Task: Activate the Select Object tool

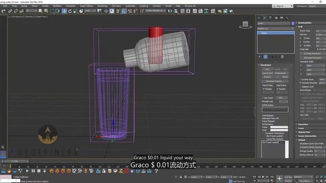Action: pos(40,11)
